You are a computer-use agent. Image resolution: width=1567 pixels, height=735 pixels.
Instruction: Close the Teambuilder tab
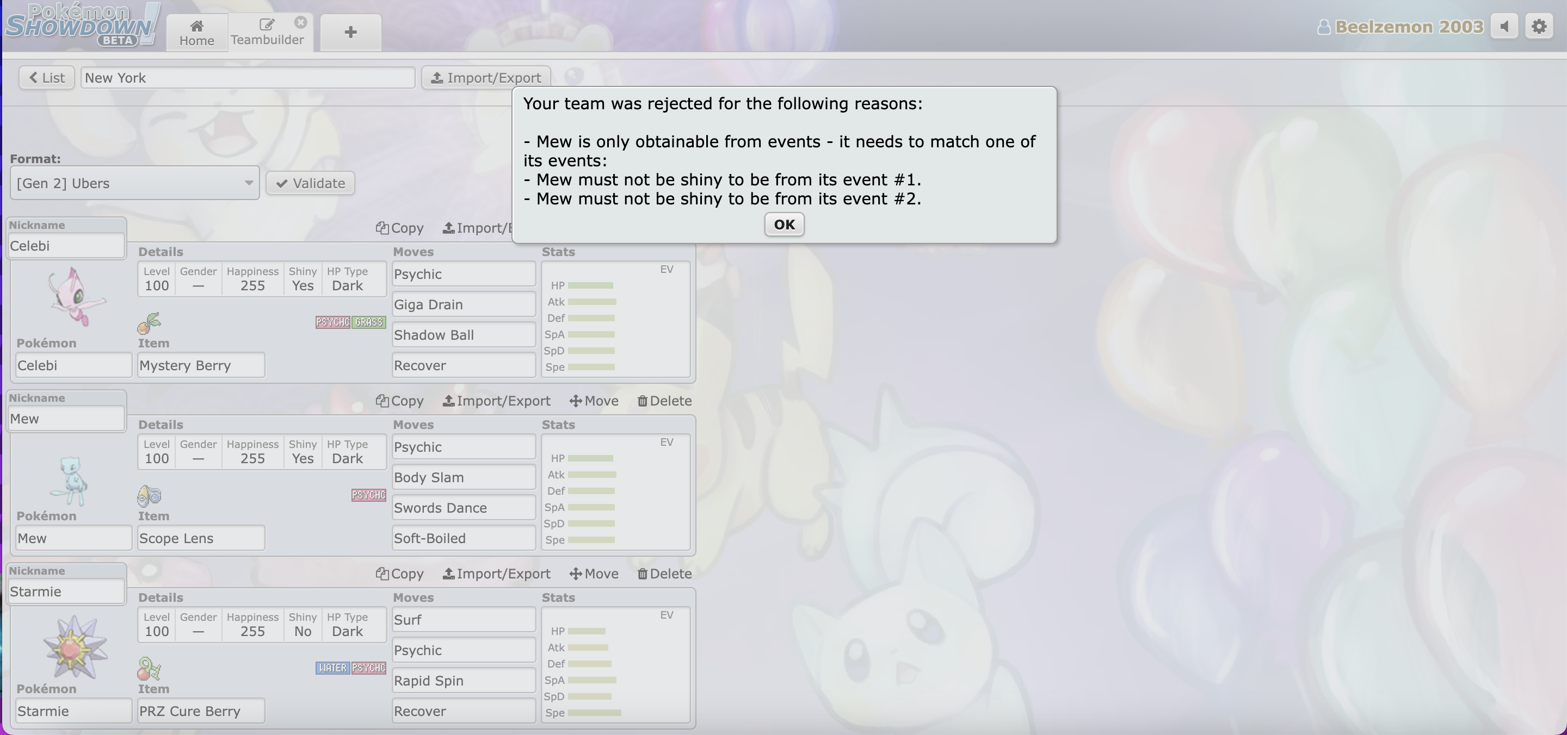coord(300,22)
